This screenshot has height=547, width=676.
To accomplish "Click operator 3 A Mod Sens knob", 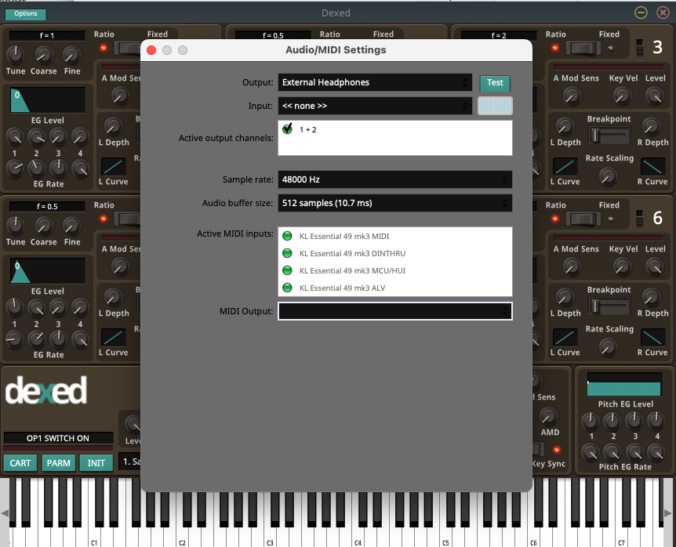I will pyautogui.click(x=572, y=96).
